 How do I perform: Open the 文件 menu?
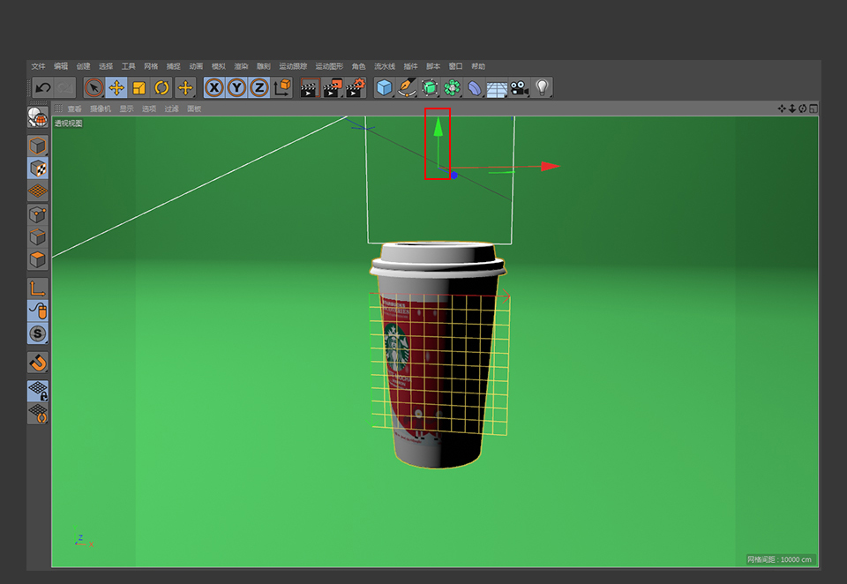(x=38, y=66)
